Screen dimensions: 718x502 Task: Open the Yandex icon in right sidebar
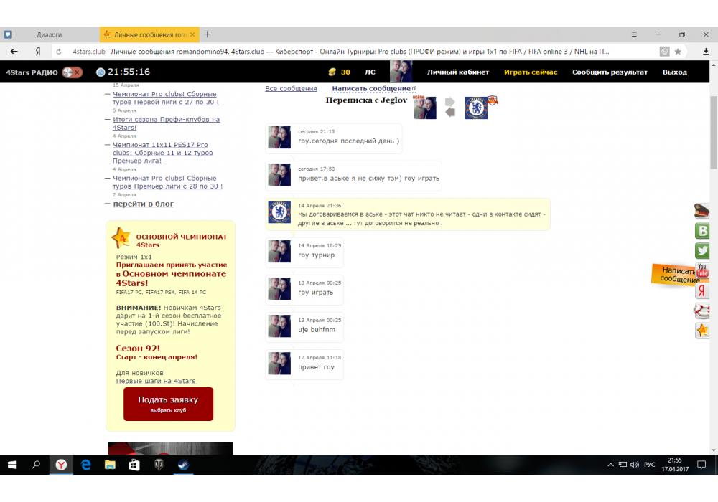(702, 290)
